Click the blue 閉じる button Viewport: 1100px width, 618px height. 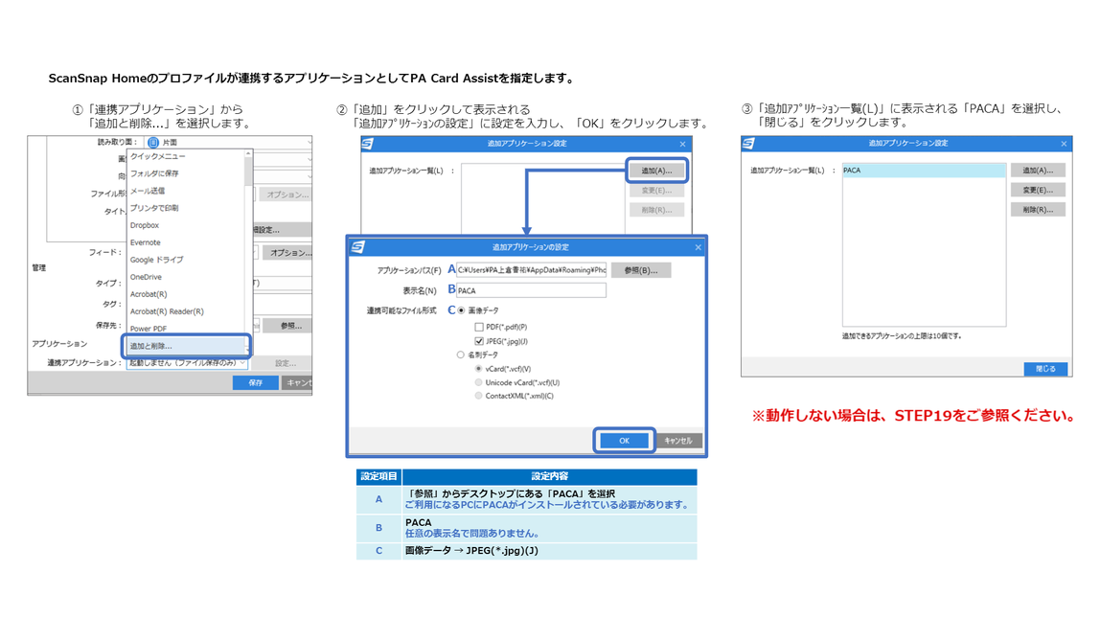tap(1045, 368)
